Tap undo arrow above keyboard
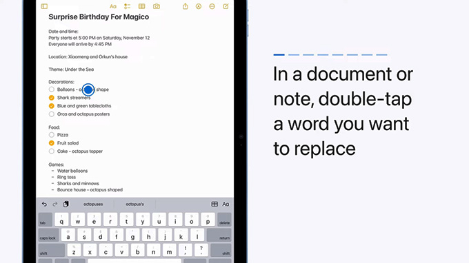The height and width of the screenshot is (263, 469). pyautogui.click(x=44, y=204)
